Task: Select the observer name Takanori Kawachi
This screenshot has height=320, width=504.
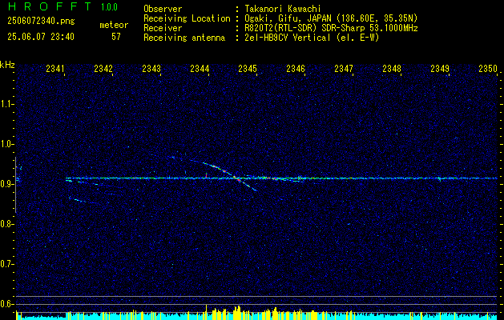Action: (x=283, y=9)
